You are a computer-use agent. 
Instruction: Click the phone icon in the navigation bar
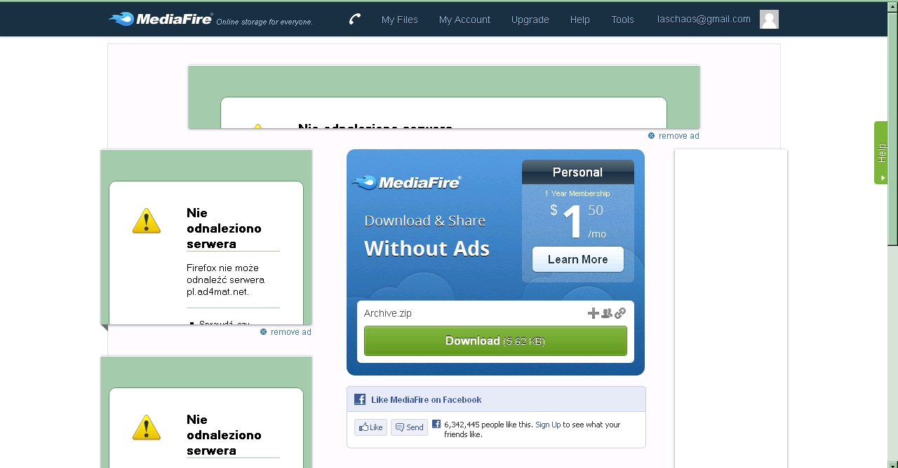355,19
